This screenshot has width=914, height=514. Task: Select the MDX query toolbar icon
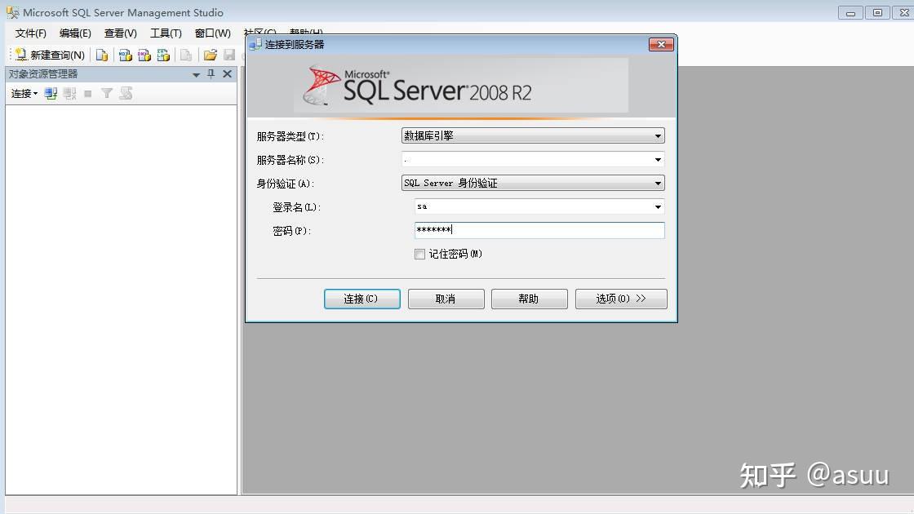(124, 55)
